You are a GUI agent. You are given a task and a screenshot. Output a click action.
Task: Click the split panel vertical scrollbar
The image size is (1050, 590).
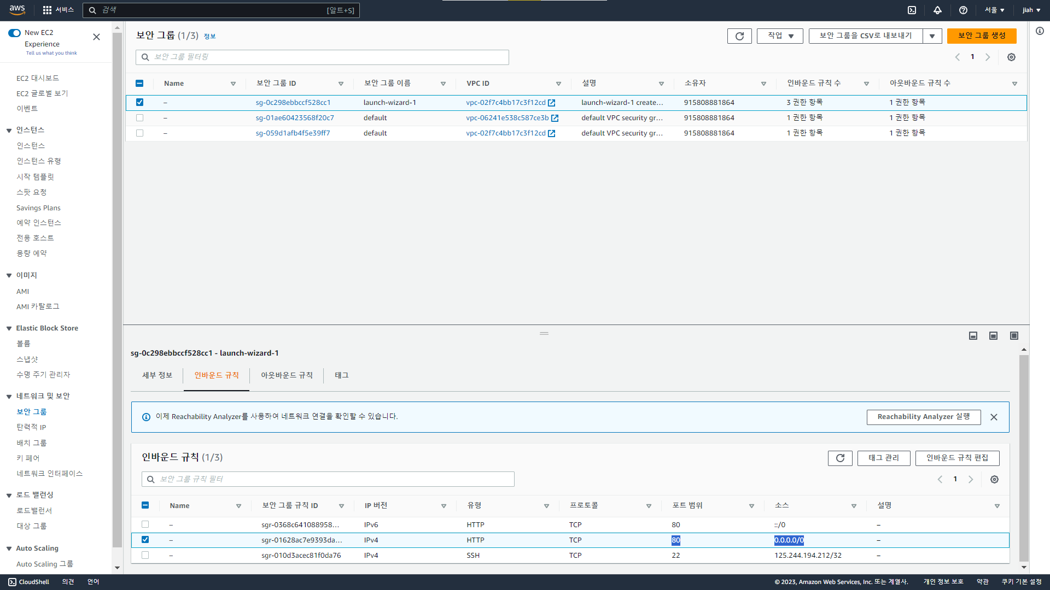click(1024, 458)
